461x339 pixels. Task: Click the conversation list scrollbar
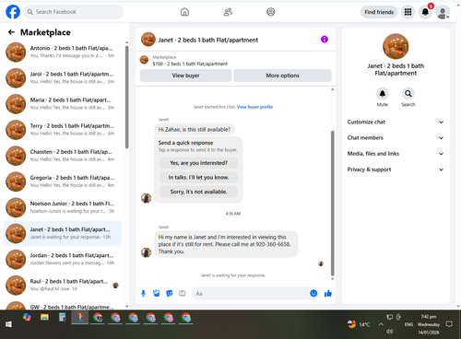127,97
